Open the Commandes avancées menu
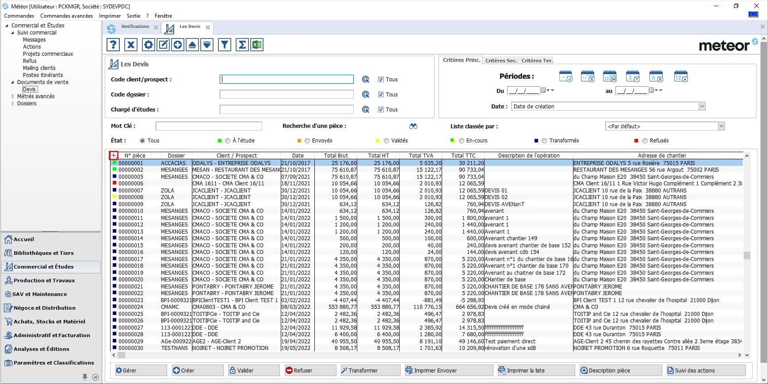This screenshot has height=384, width=768. tap(67, 16)
